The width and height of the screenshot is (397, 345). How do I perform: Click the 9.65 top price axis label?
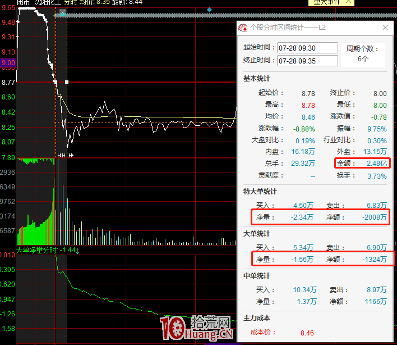(x=8, y=8)
